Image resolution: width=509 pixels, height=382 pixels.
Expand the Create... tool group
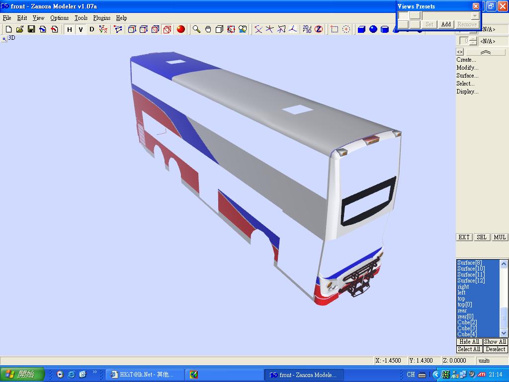[x=466, y=60]
